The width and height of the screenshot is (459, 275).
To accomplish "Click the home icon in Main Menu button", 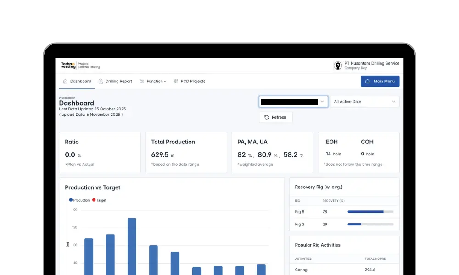I will tap(367, 82).
